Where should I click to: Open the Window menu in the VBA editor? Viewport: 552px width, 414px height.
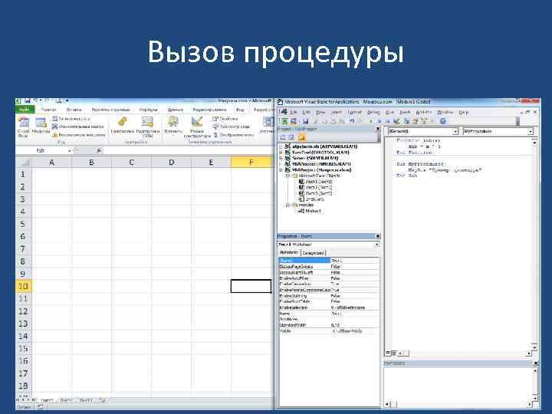pyautogui.click(x=445, y=112)
